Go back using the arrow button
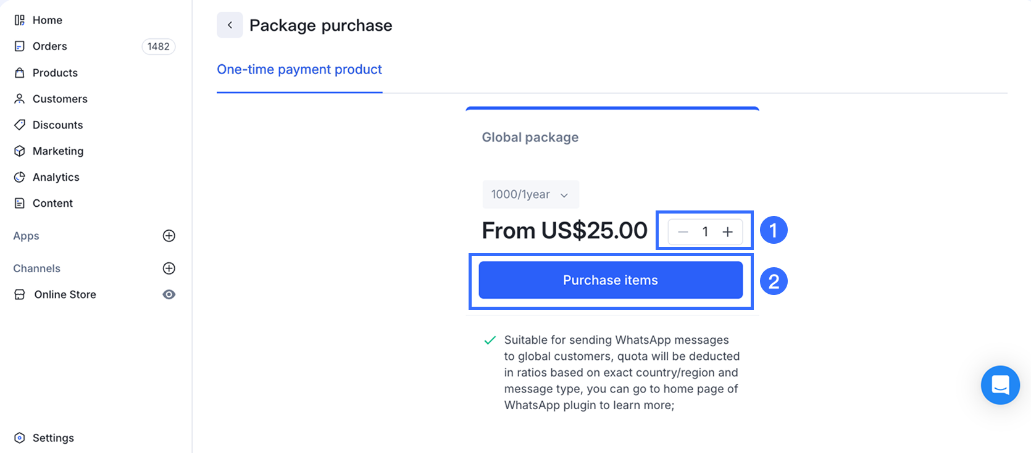Image resolution: width=1031 pixels, height=453 pixels. [x=230, y=25]
